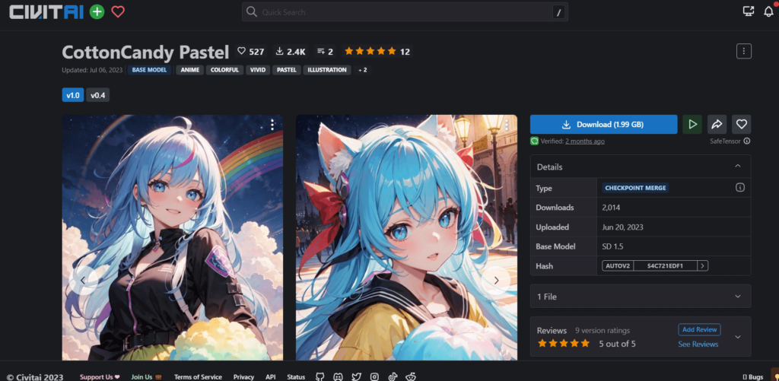
Task: Click the share arrow icon
Action: pos(717,125)
